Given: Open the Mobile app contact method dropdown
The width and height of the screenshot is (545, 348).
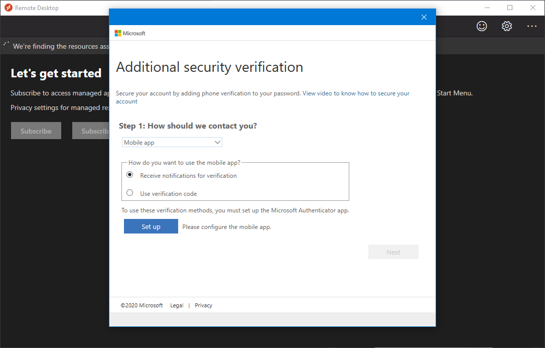Looking at the screenshot, I should pyautogui.click(x=172, y=142).
